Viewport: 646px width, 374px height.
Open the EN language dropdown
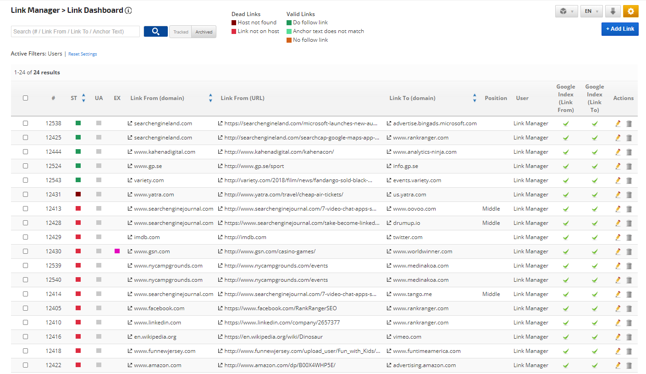[591, 11]
